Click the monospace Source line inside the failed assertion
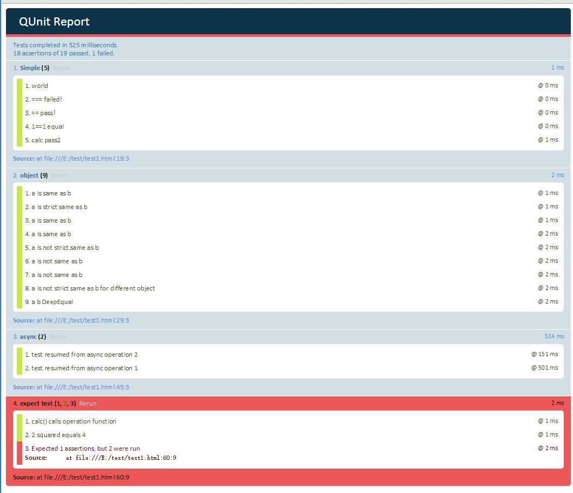Screen dimensions: 573x493 (x=100, y=458)
